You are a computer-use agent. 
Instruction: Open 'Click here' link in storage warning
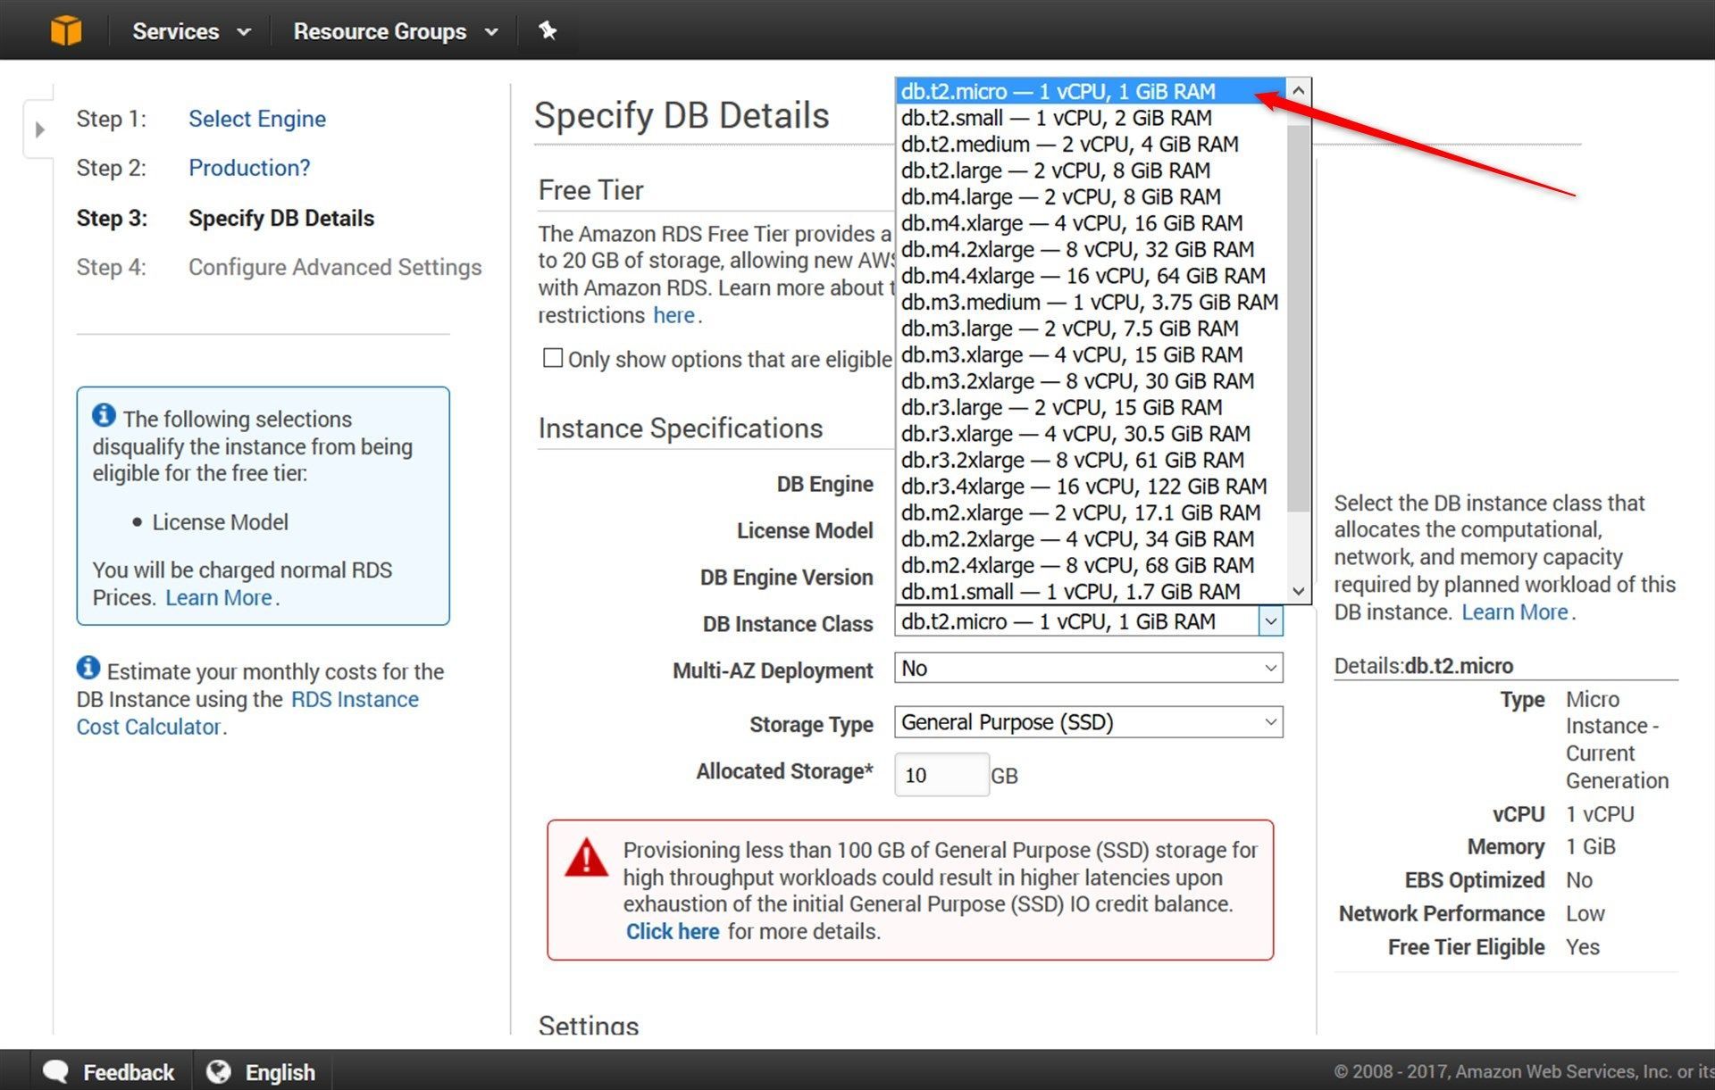coord(673,931)
